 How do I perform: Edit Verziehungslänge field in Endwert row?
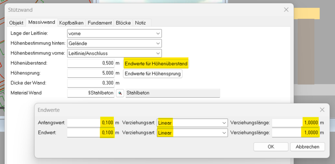[296, 133]
